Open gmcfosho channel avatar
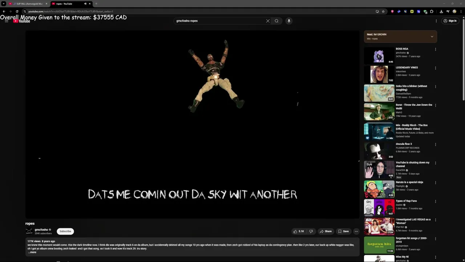The height and width of the screenshot is (262, 465). click(29, 231)
